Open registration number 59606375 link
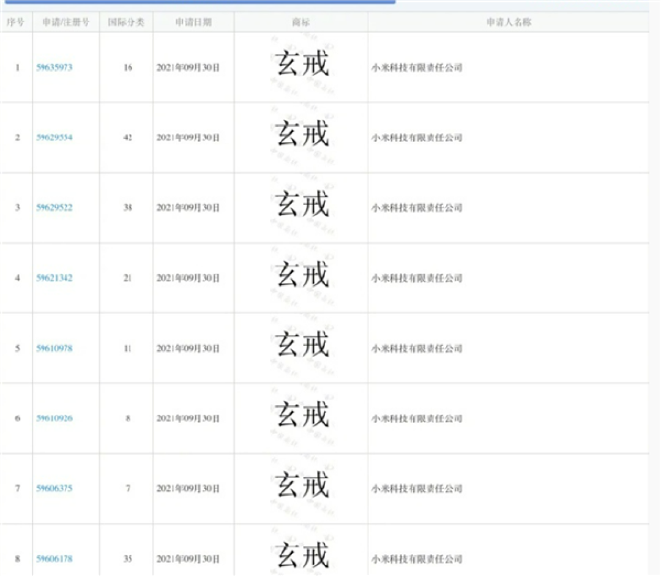661x576 pixels. pyautogui.click(x=54, y=488)
